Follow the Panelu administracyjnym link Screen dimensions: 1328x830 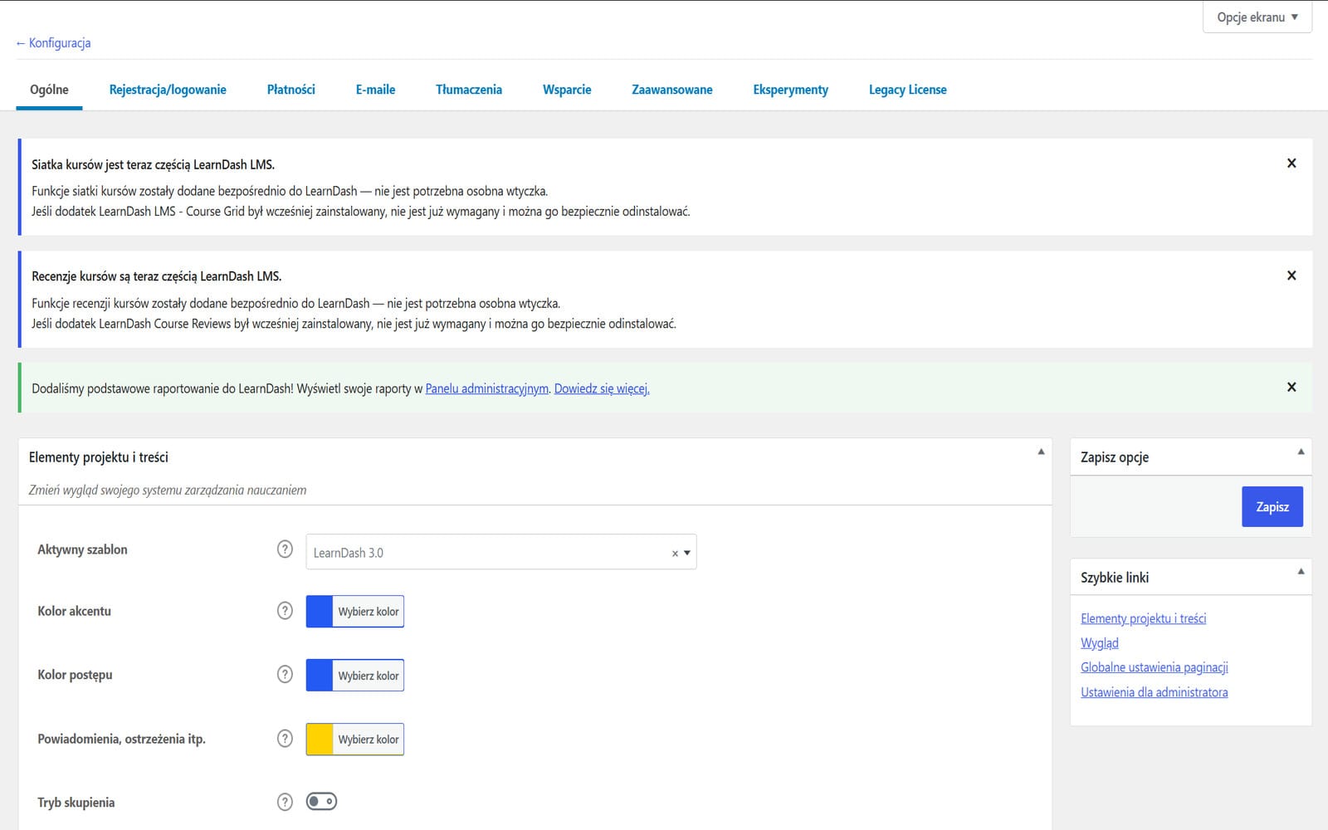point(487,388)
